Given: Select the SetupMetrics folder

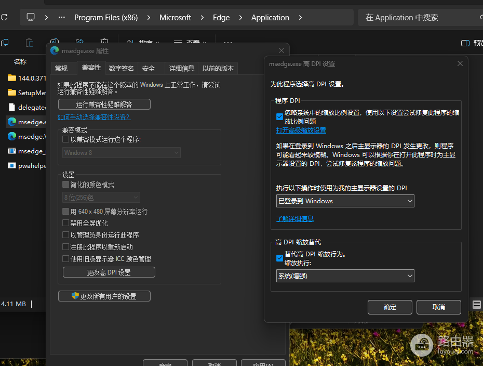Looking at the screenshot, I should 27,93.
